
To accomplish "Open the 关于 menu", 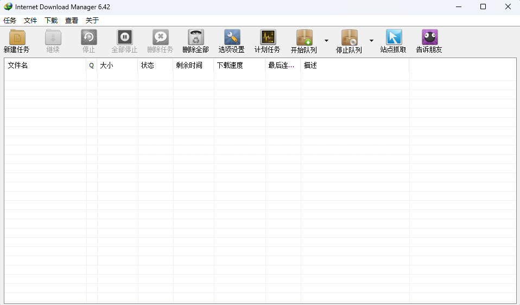I will (92, 21).
